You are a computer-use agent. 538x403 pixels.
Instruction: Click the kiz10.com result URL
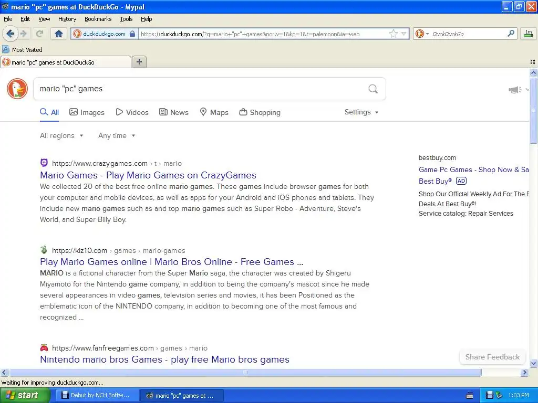click(x=118, y=250)
